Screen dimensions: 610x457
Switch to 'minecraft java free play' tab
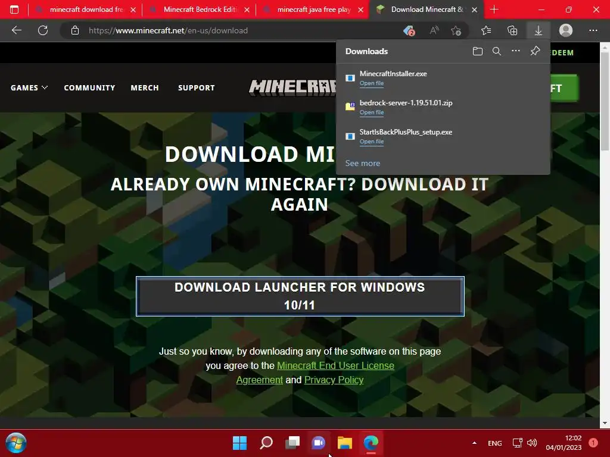[x=313, y=10]
